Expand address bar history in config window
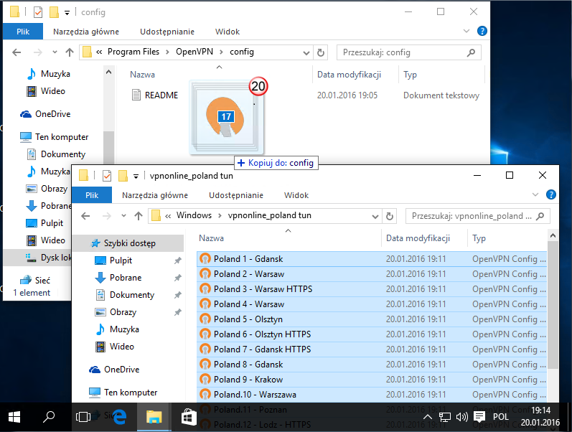 306,53
